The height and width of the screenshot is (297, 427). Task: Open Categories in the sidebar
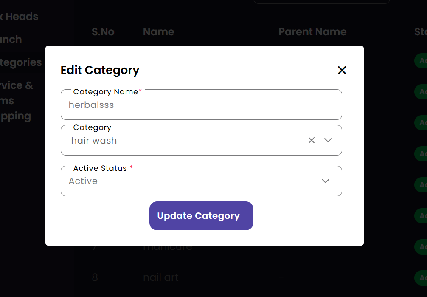coord(21,62)
